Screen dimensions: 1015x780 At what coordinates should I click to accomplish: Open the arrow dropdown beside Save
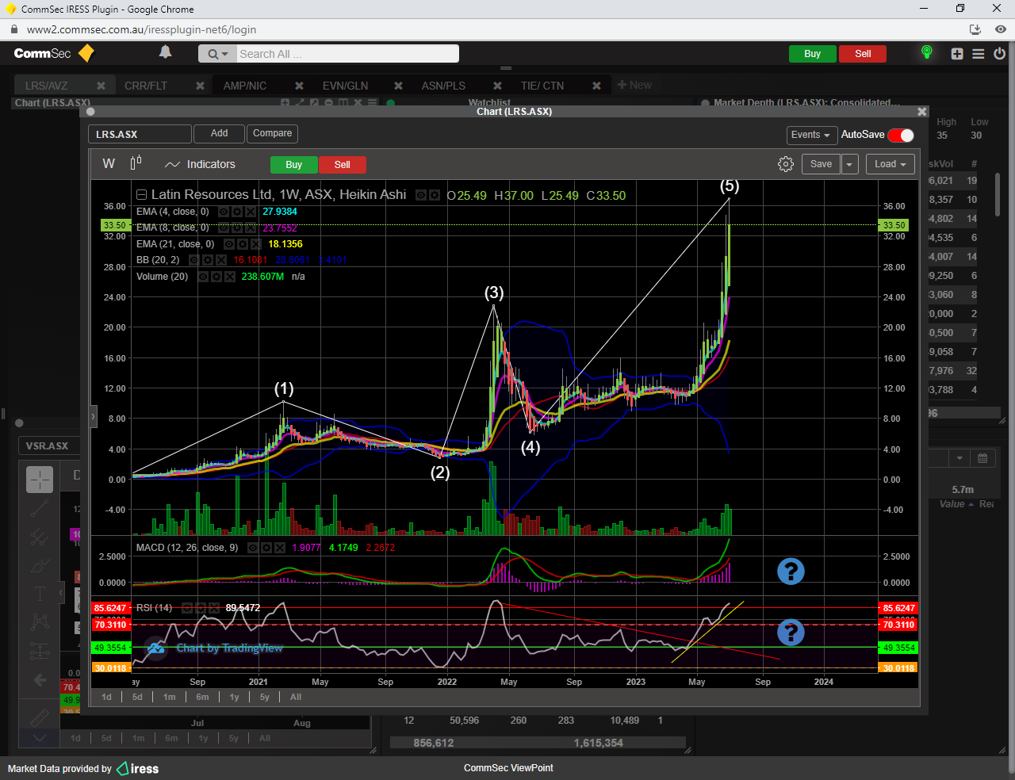pyautogui.click(x=849, y=164)
